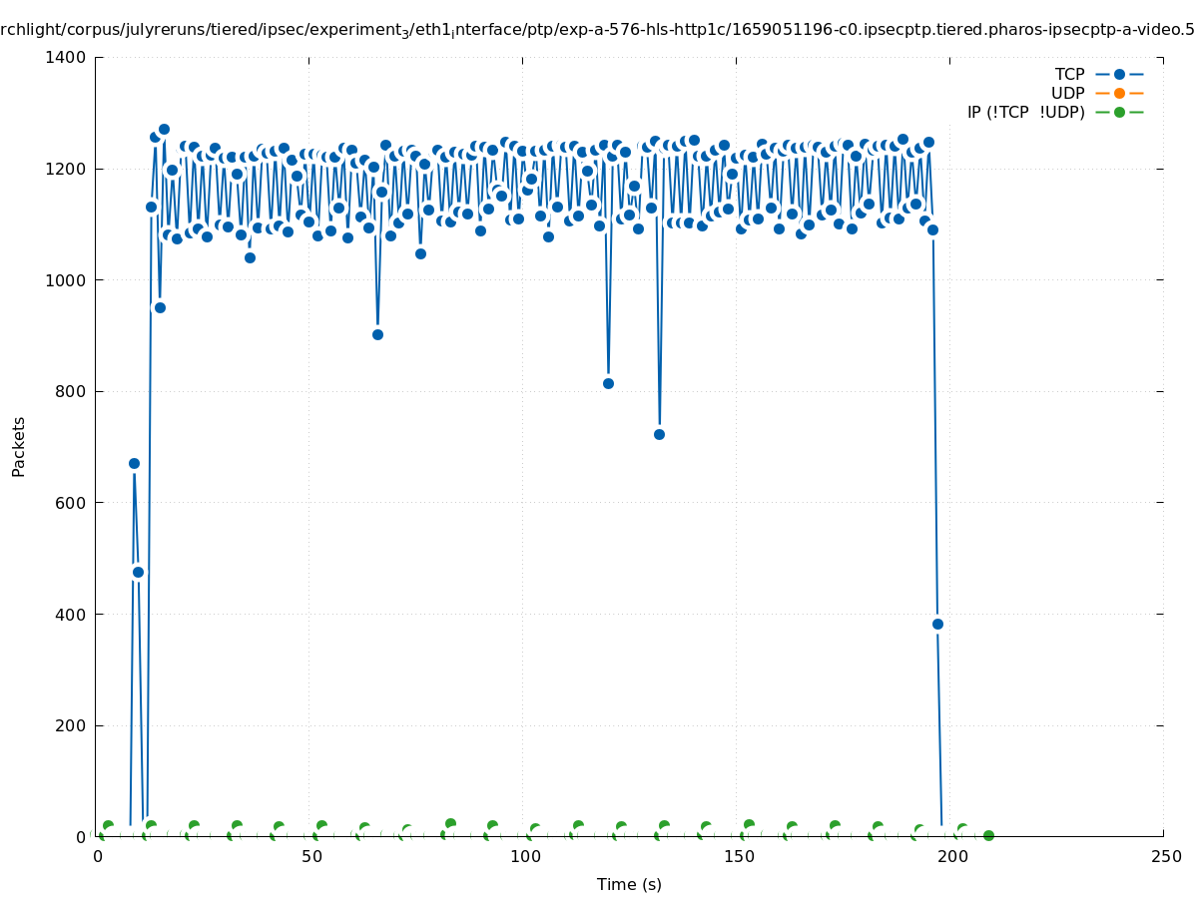The width and height of the screenshot is (1195, 898).
Task: Click the TCP dip point near 814 packets
Action: [608, 383]
